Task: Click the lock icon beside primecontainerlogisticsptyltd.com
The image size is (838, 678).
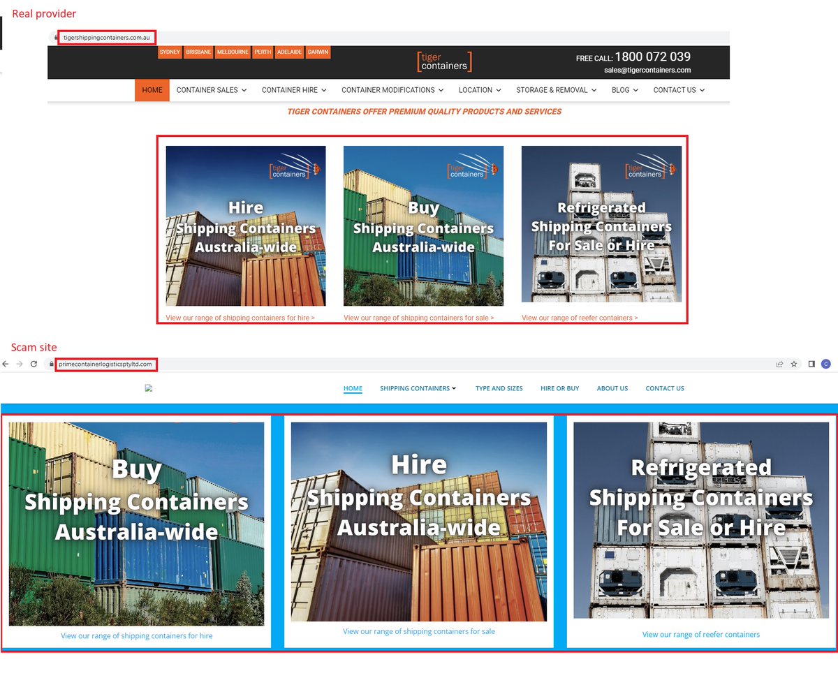Action: (x=52, y=364)
